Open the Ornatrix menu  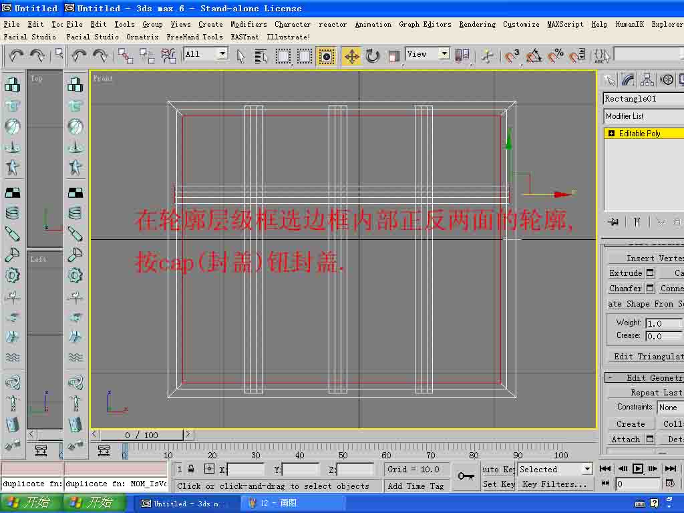coord(142,37)
